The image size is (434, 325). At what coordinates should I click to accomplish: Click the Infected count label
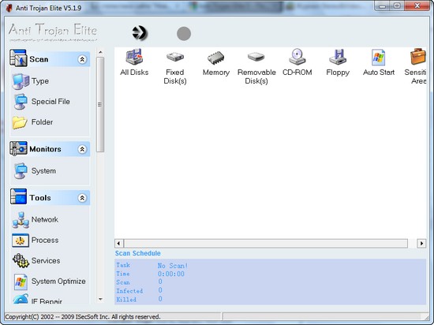[x=129, y=291]
